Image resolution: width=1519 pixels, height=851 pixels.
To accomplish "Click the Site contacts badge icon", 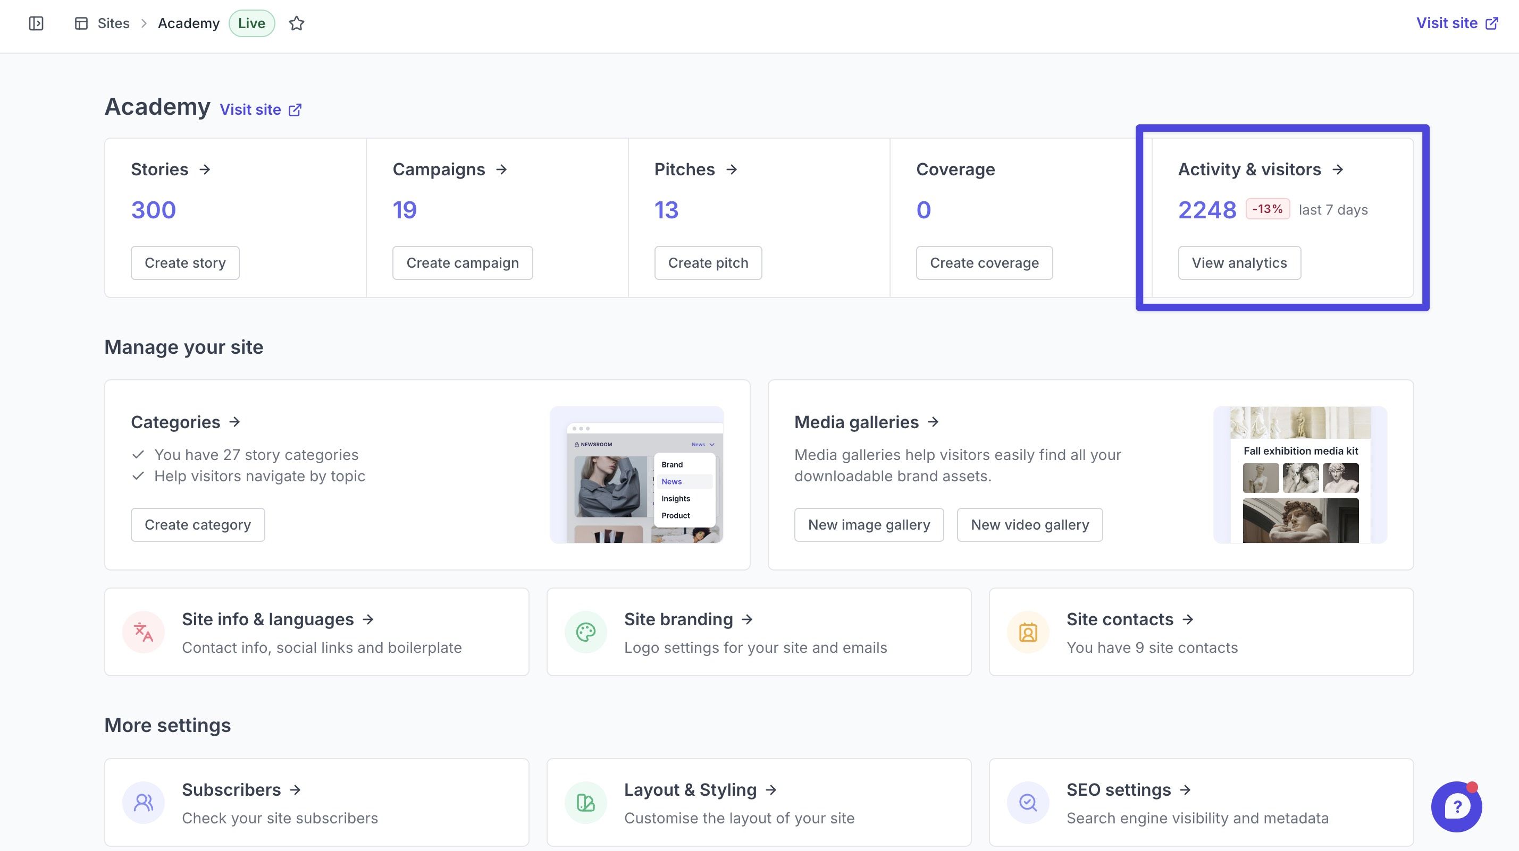I will click(x=1028, y=632).
